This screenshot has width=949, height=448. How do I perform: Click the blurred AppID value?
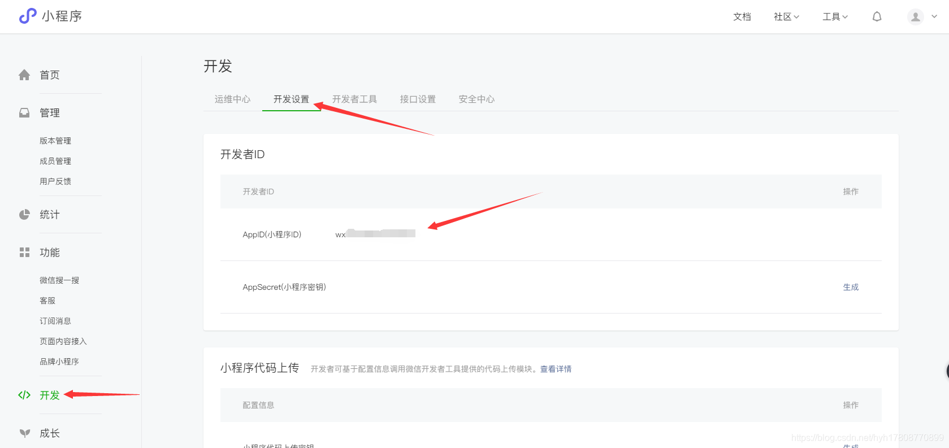[x=375, y=233]
